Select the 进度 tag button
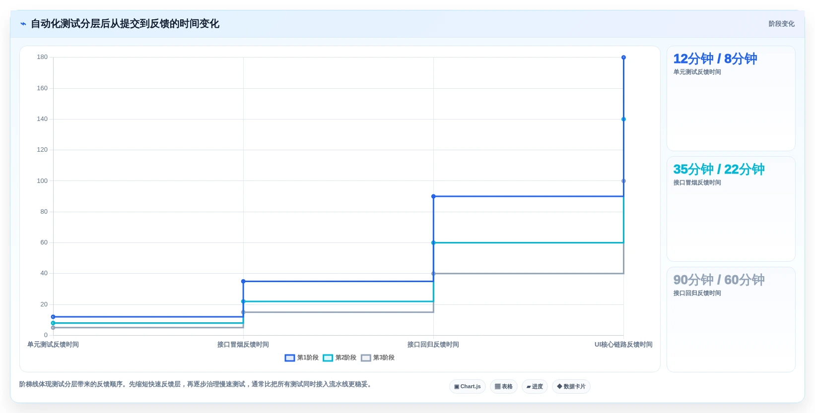 [x=535, y=387]
